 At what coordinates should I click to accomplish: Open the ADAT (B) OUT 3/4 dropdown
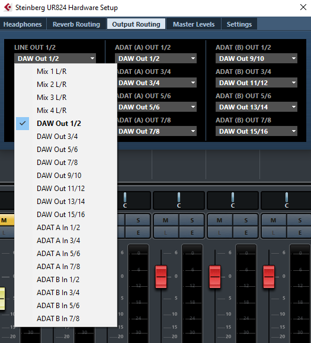(257, 83)
